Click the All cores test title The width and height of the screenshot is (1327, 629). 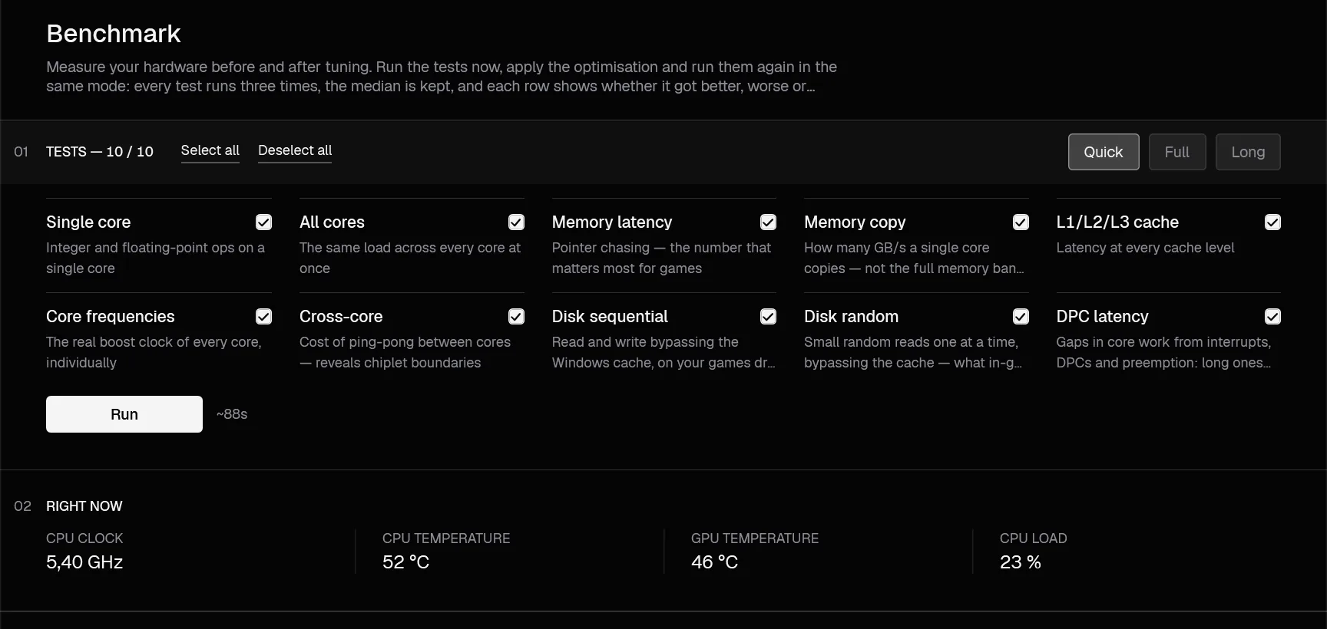332,222
